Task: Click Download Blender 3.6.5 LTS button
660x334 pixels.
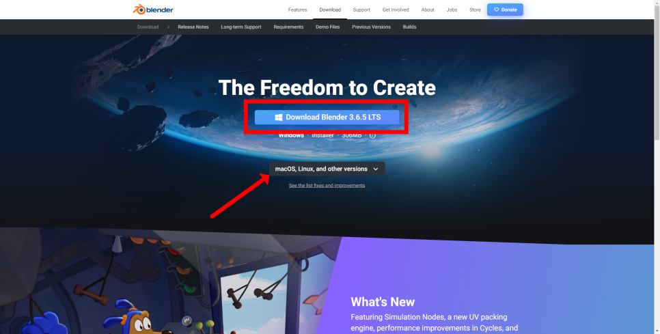Action: [327, 117]
